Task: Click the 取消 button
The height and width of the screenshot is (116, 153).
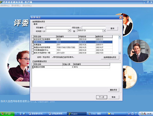Action: pyautogui.click(x=114, y=97)
